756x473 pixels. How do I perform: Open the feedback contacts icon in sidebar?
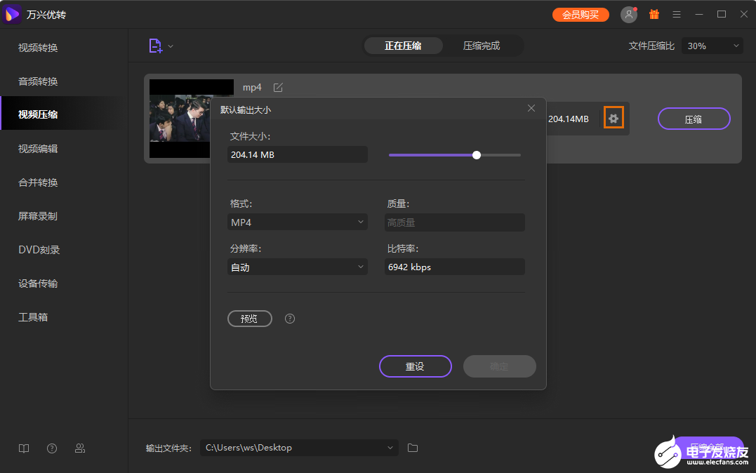80,448
